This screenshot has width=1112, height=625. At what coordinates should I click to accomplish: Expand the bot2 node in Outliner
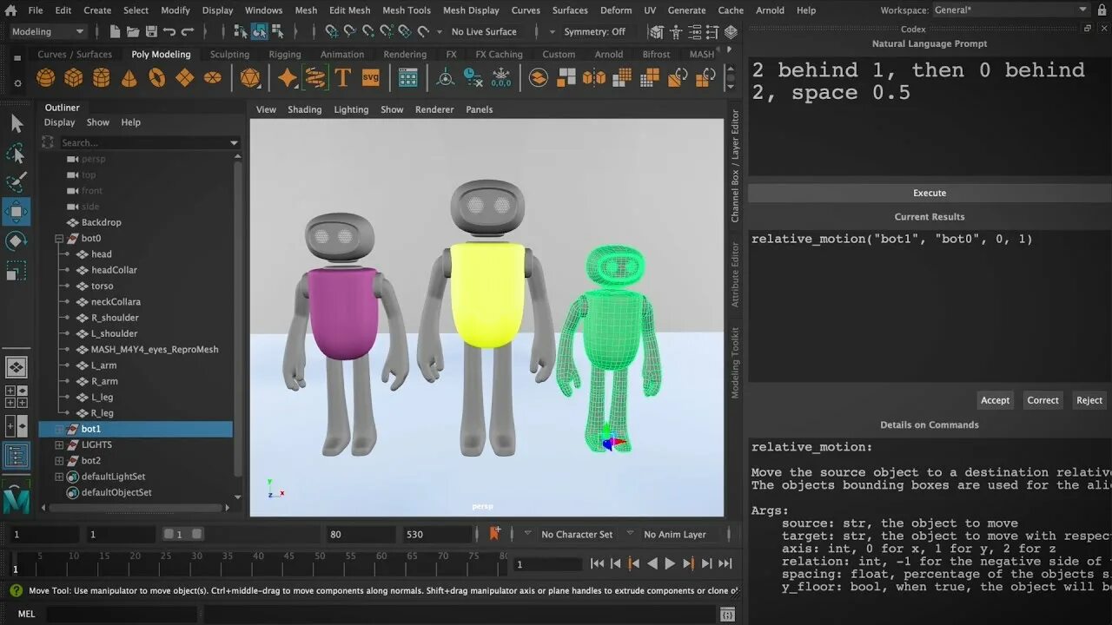[x=59, y=460]
